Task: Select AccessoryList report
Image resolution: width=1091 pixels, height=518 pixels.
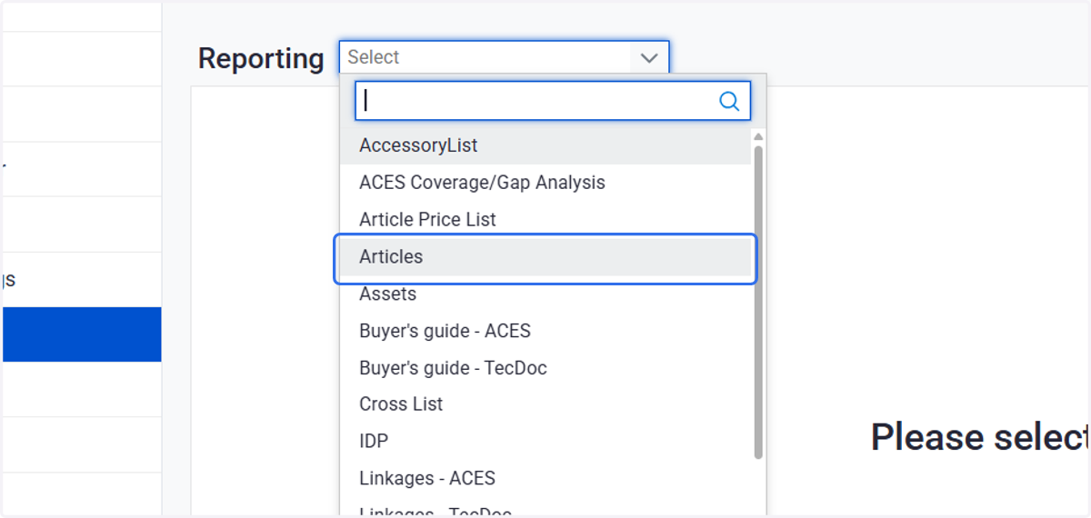Action: [546, 145]
